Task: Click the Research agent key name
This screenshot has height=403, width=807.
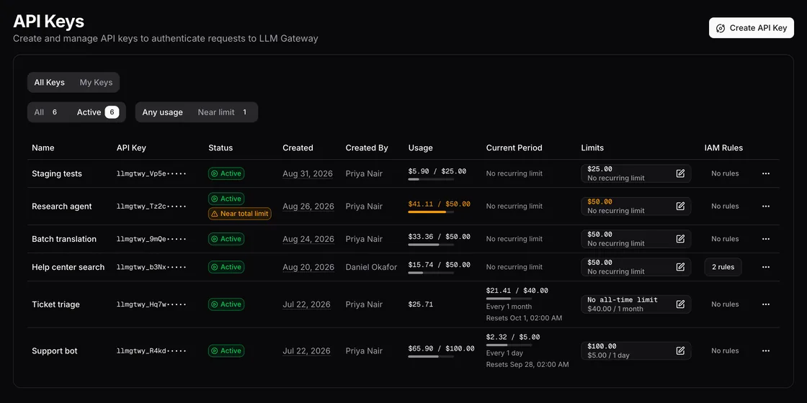Action: pos(62,206)
